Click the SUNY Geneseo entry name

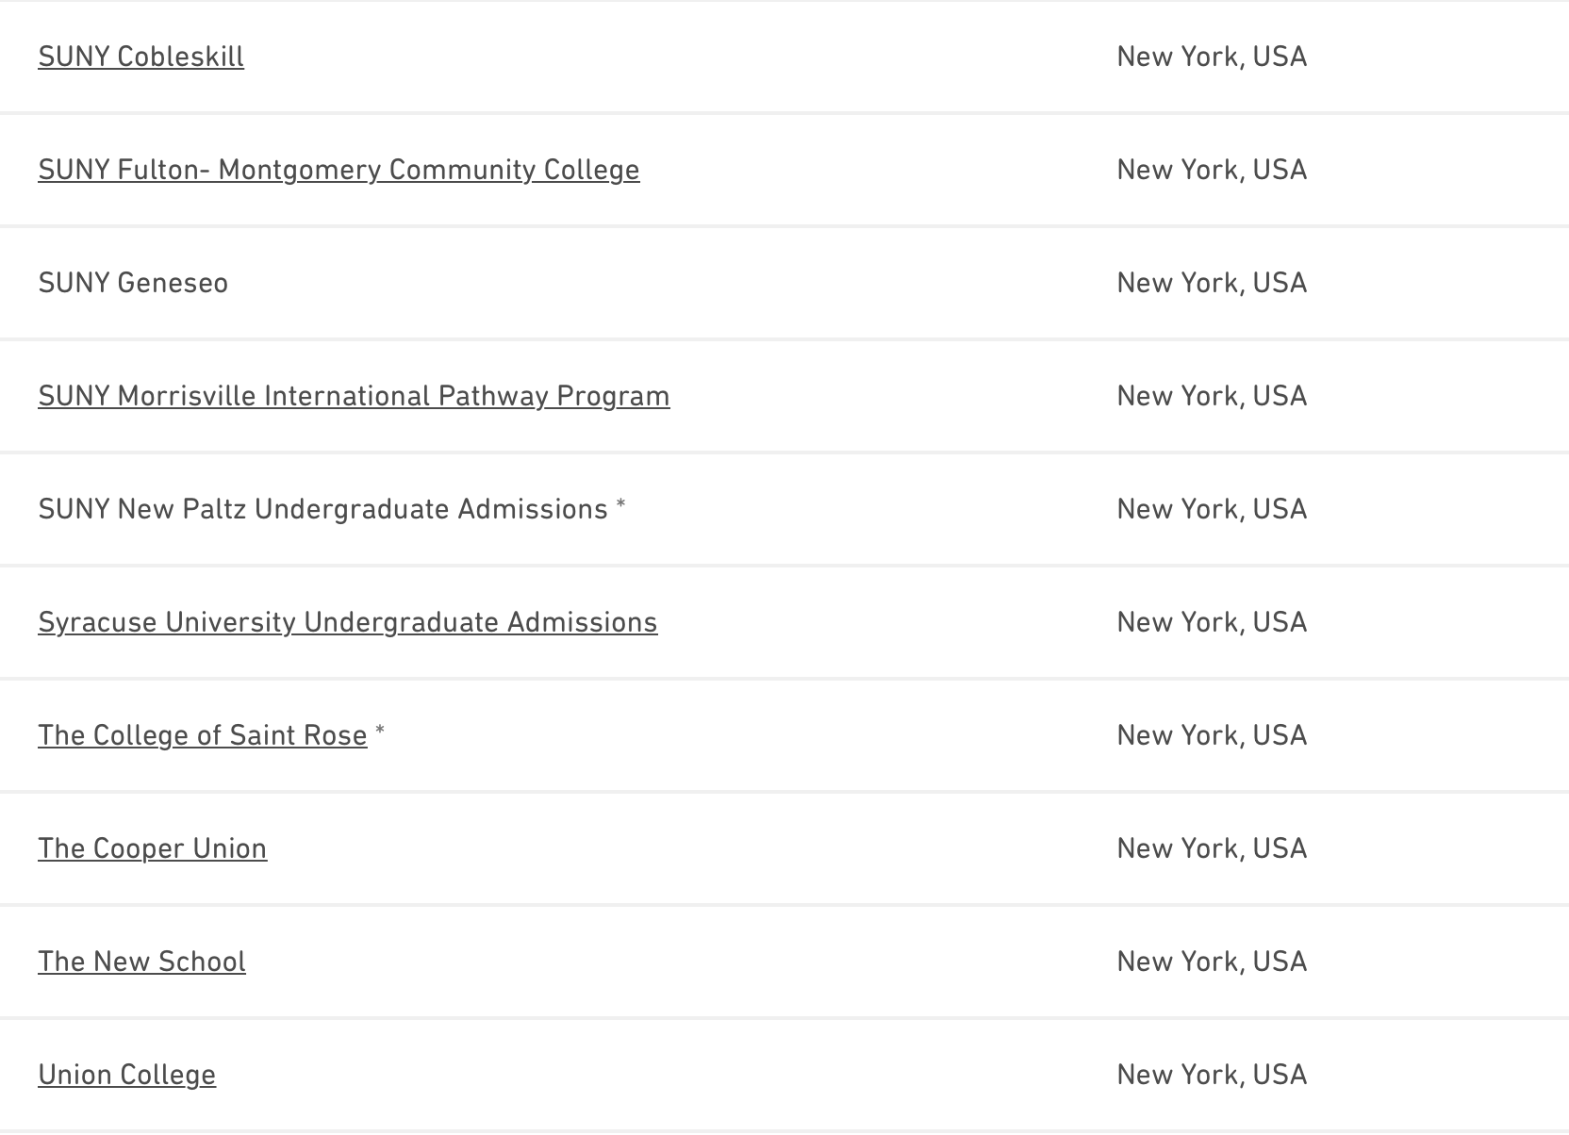pos(133,283)
